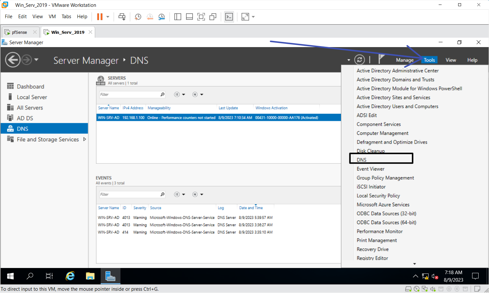Open File Explorer from the taskbar
The height and width of the screenshot is (293, 489).
pyautogui.click(x=90, y=276)
